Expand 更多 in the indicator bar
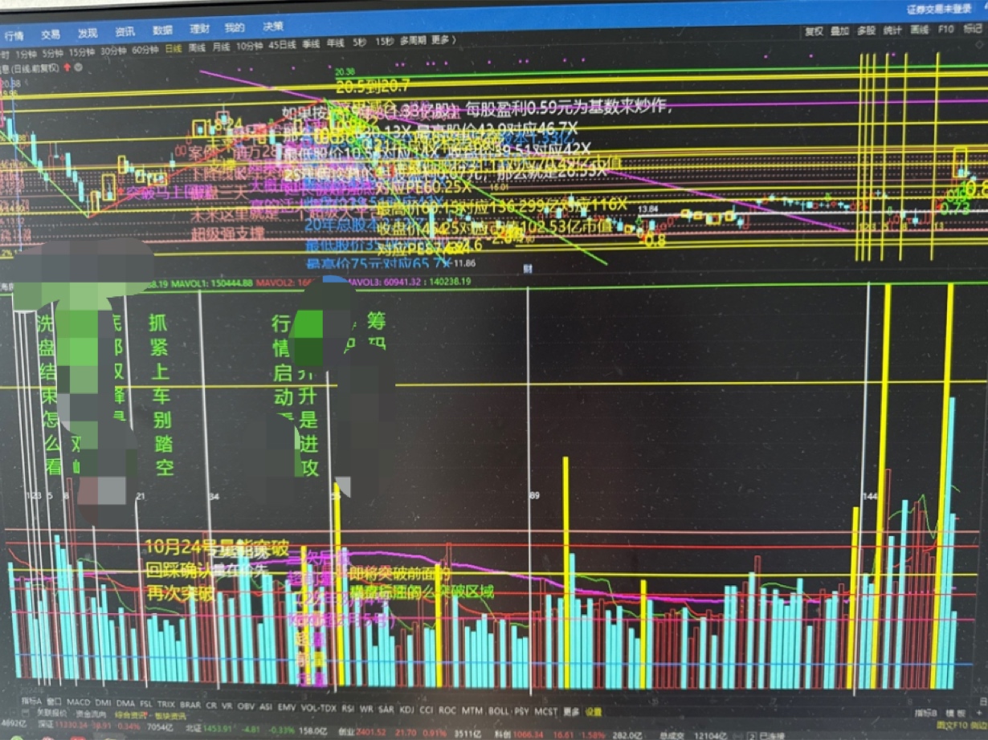Viewport: 988px width, 740px height. coord(572,711)
